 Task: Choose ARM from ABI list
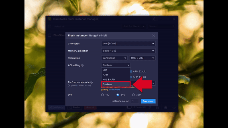coord(116,75)
